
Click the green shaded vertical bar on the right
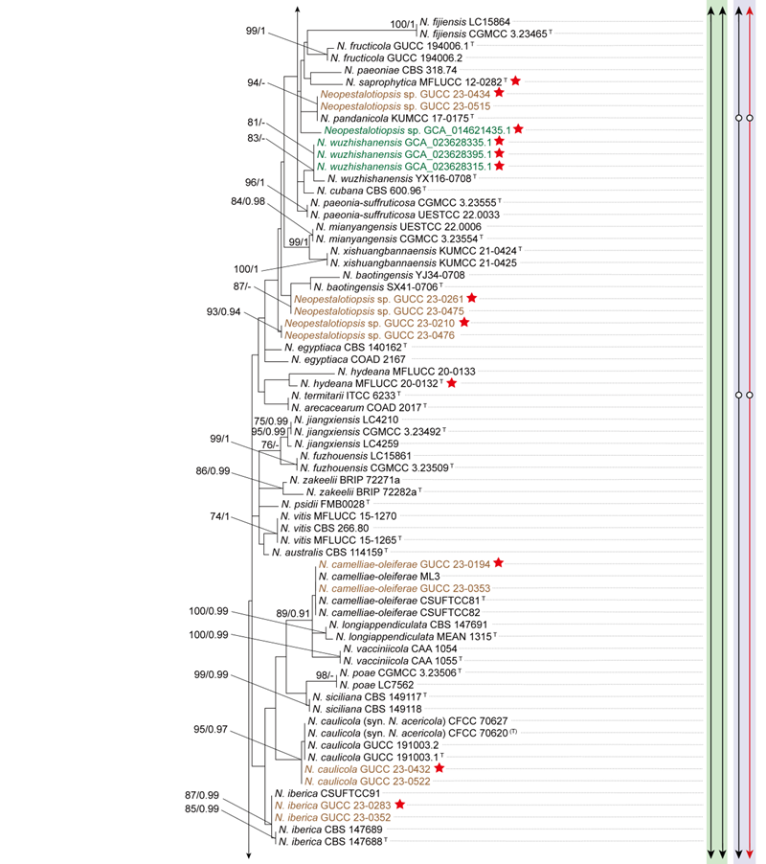(x=716, y=431)
